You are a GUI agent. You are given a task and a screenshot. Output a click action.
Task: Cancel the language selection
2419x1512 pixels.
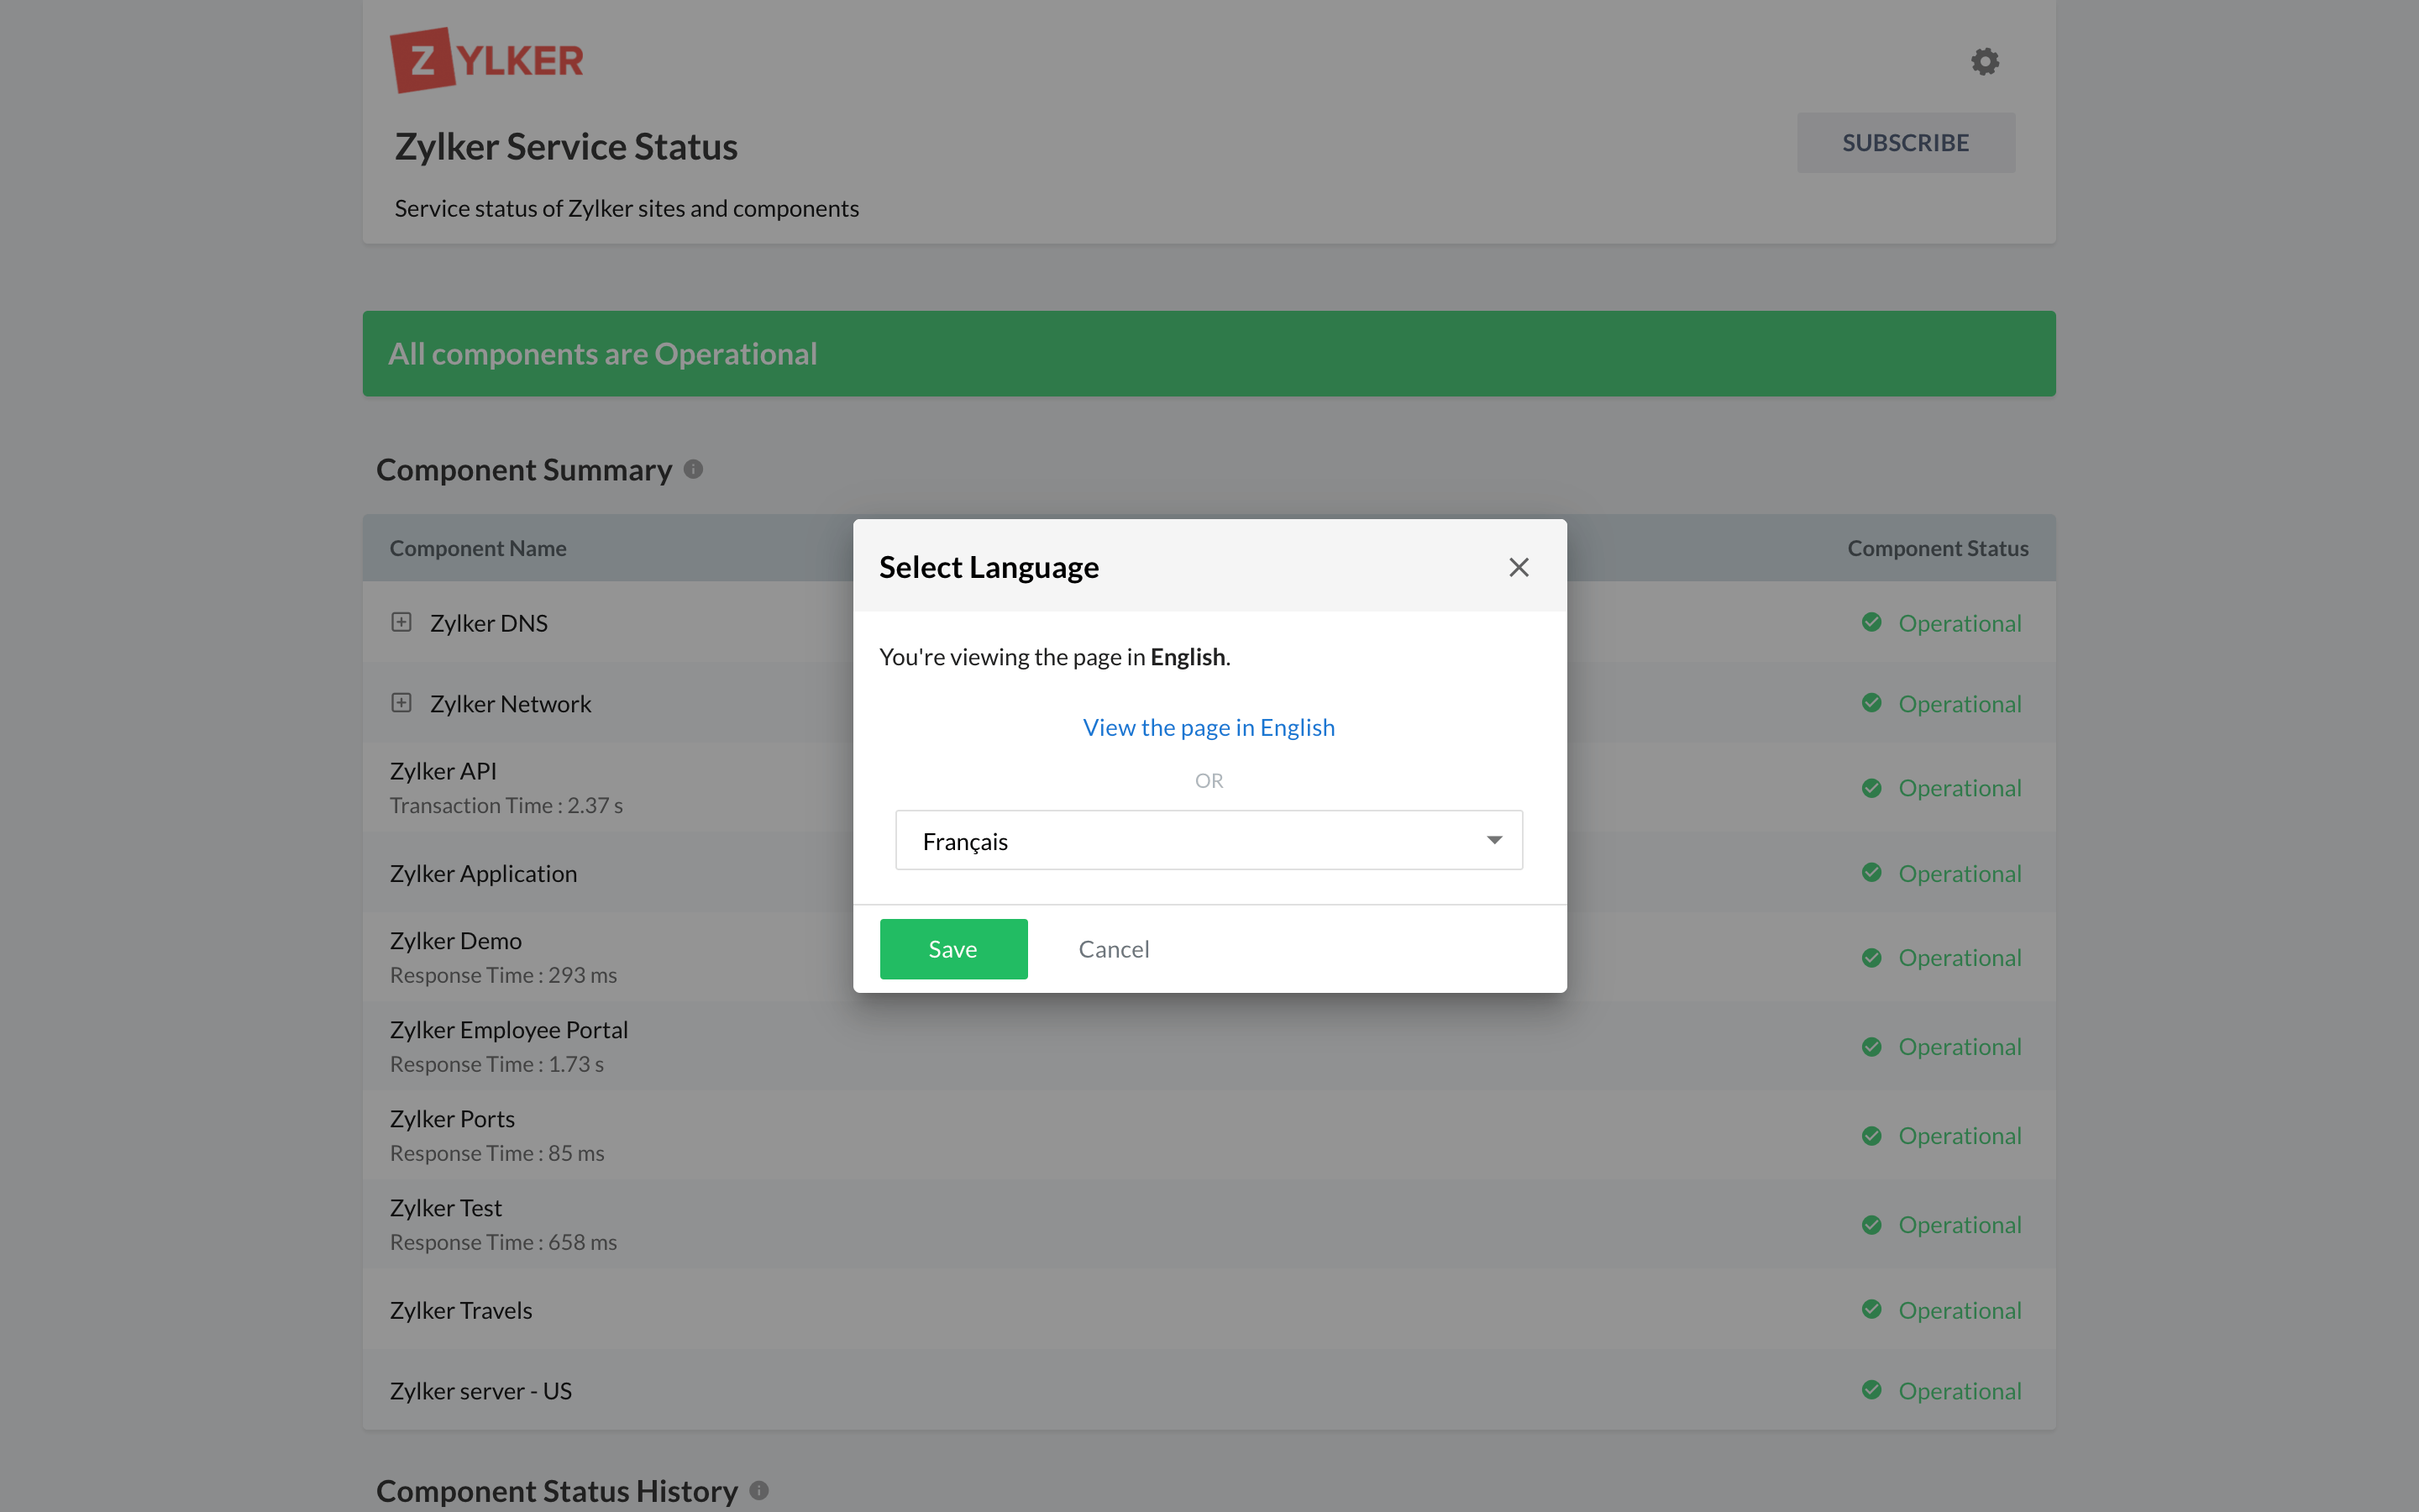pyautogui.click(x=1114, y=949)
